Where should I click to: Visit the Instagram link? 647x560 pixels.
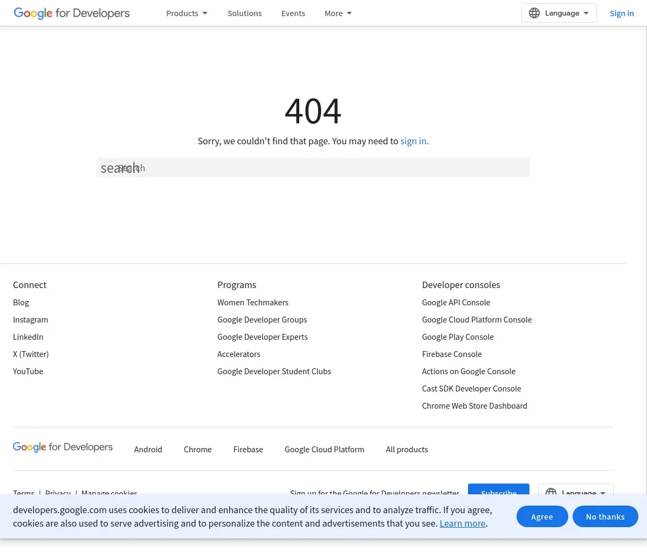[31, 320]
